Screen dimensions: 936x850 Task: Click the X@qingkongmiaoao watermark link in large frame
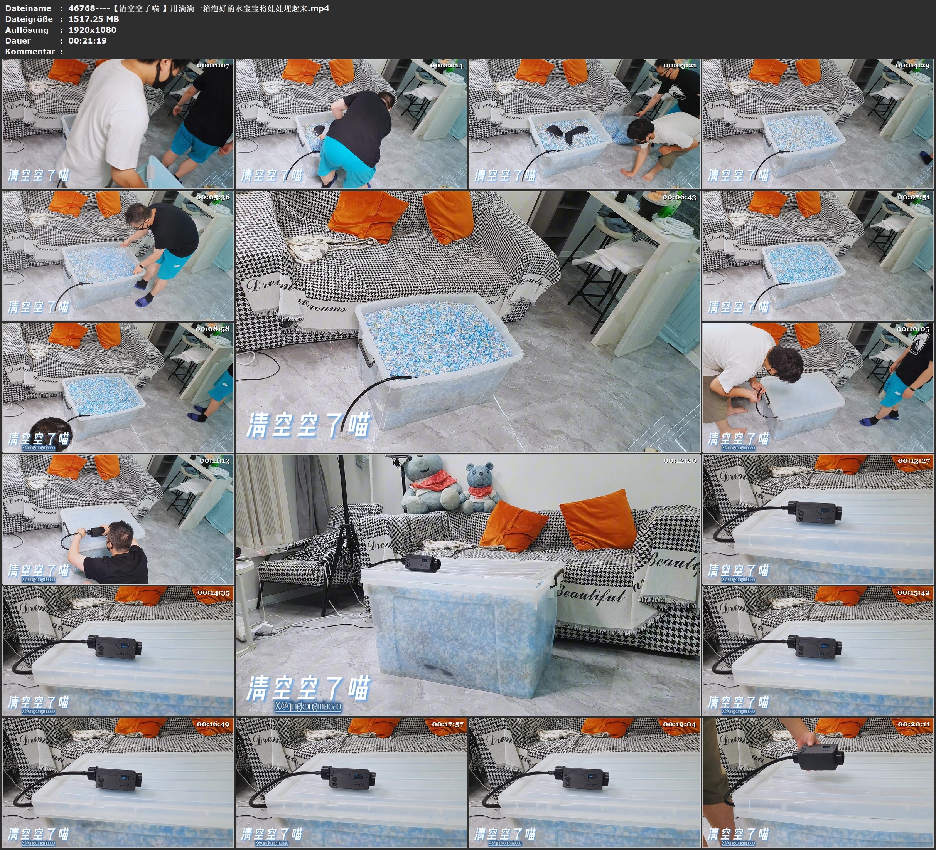[x=308, y=707]
